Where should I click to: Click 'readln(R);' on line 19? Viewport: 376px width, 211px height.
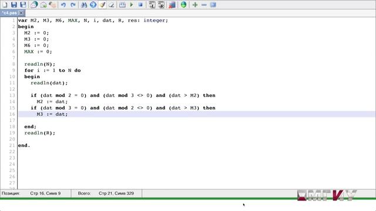click(x=39, y=133)
